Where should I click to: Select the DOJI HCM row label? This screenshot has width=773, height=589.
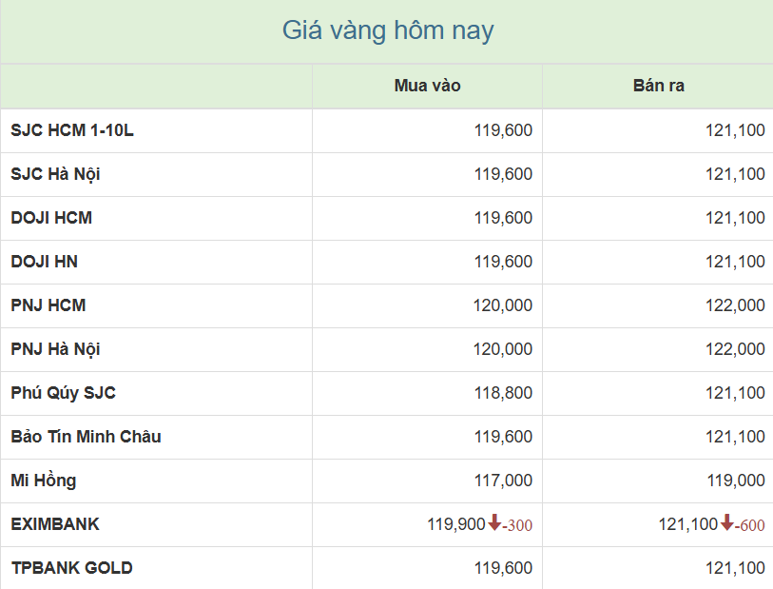coord(51,218)
